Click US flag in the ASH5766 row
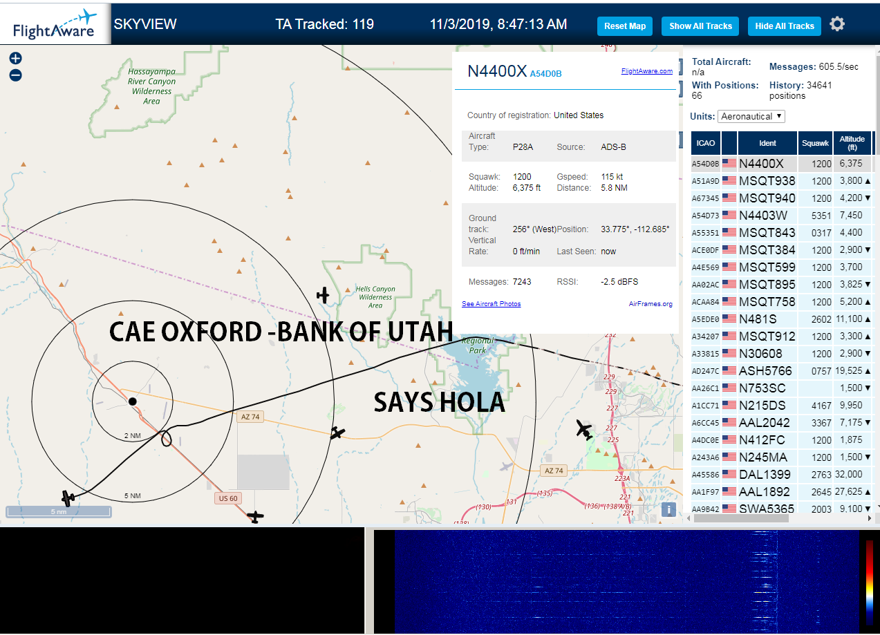This screenshot has width=880, height=635. [729, 371]
